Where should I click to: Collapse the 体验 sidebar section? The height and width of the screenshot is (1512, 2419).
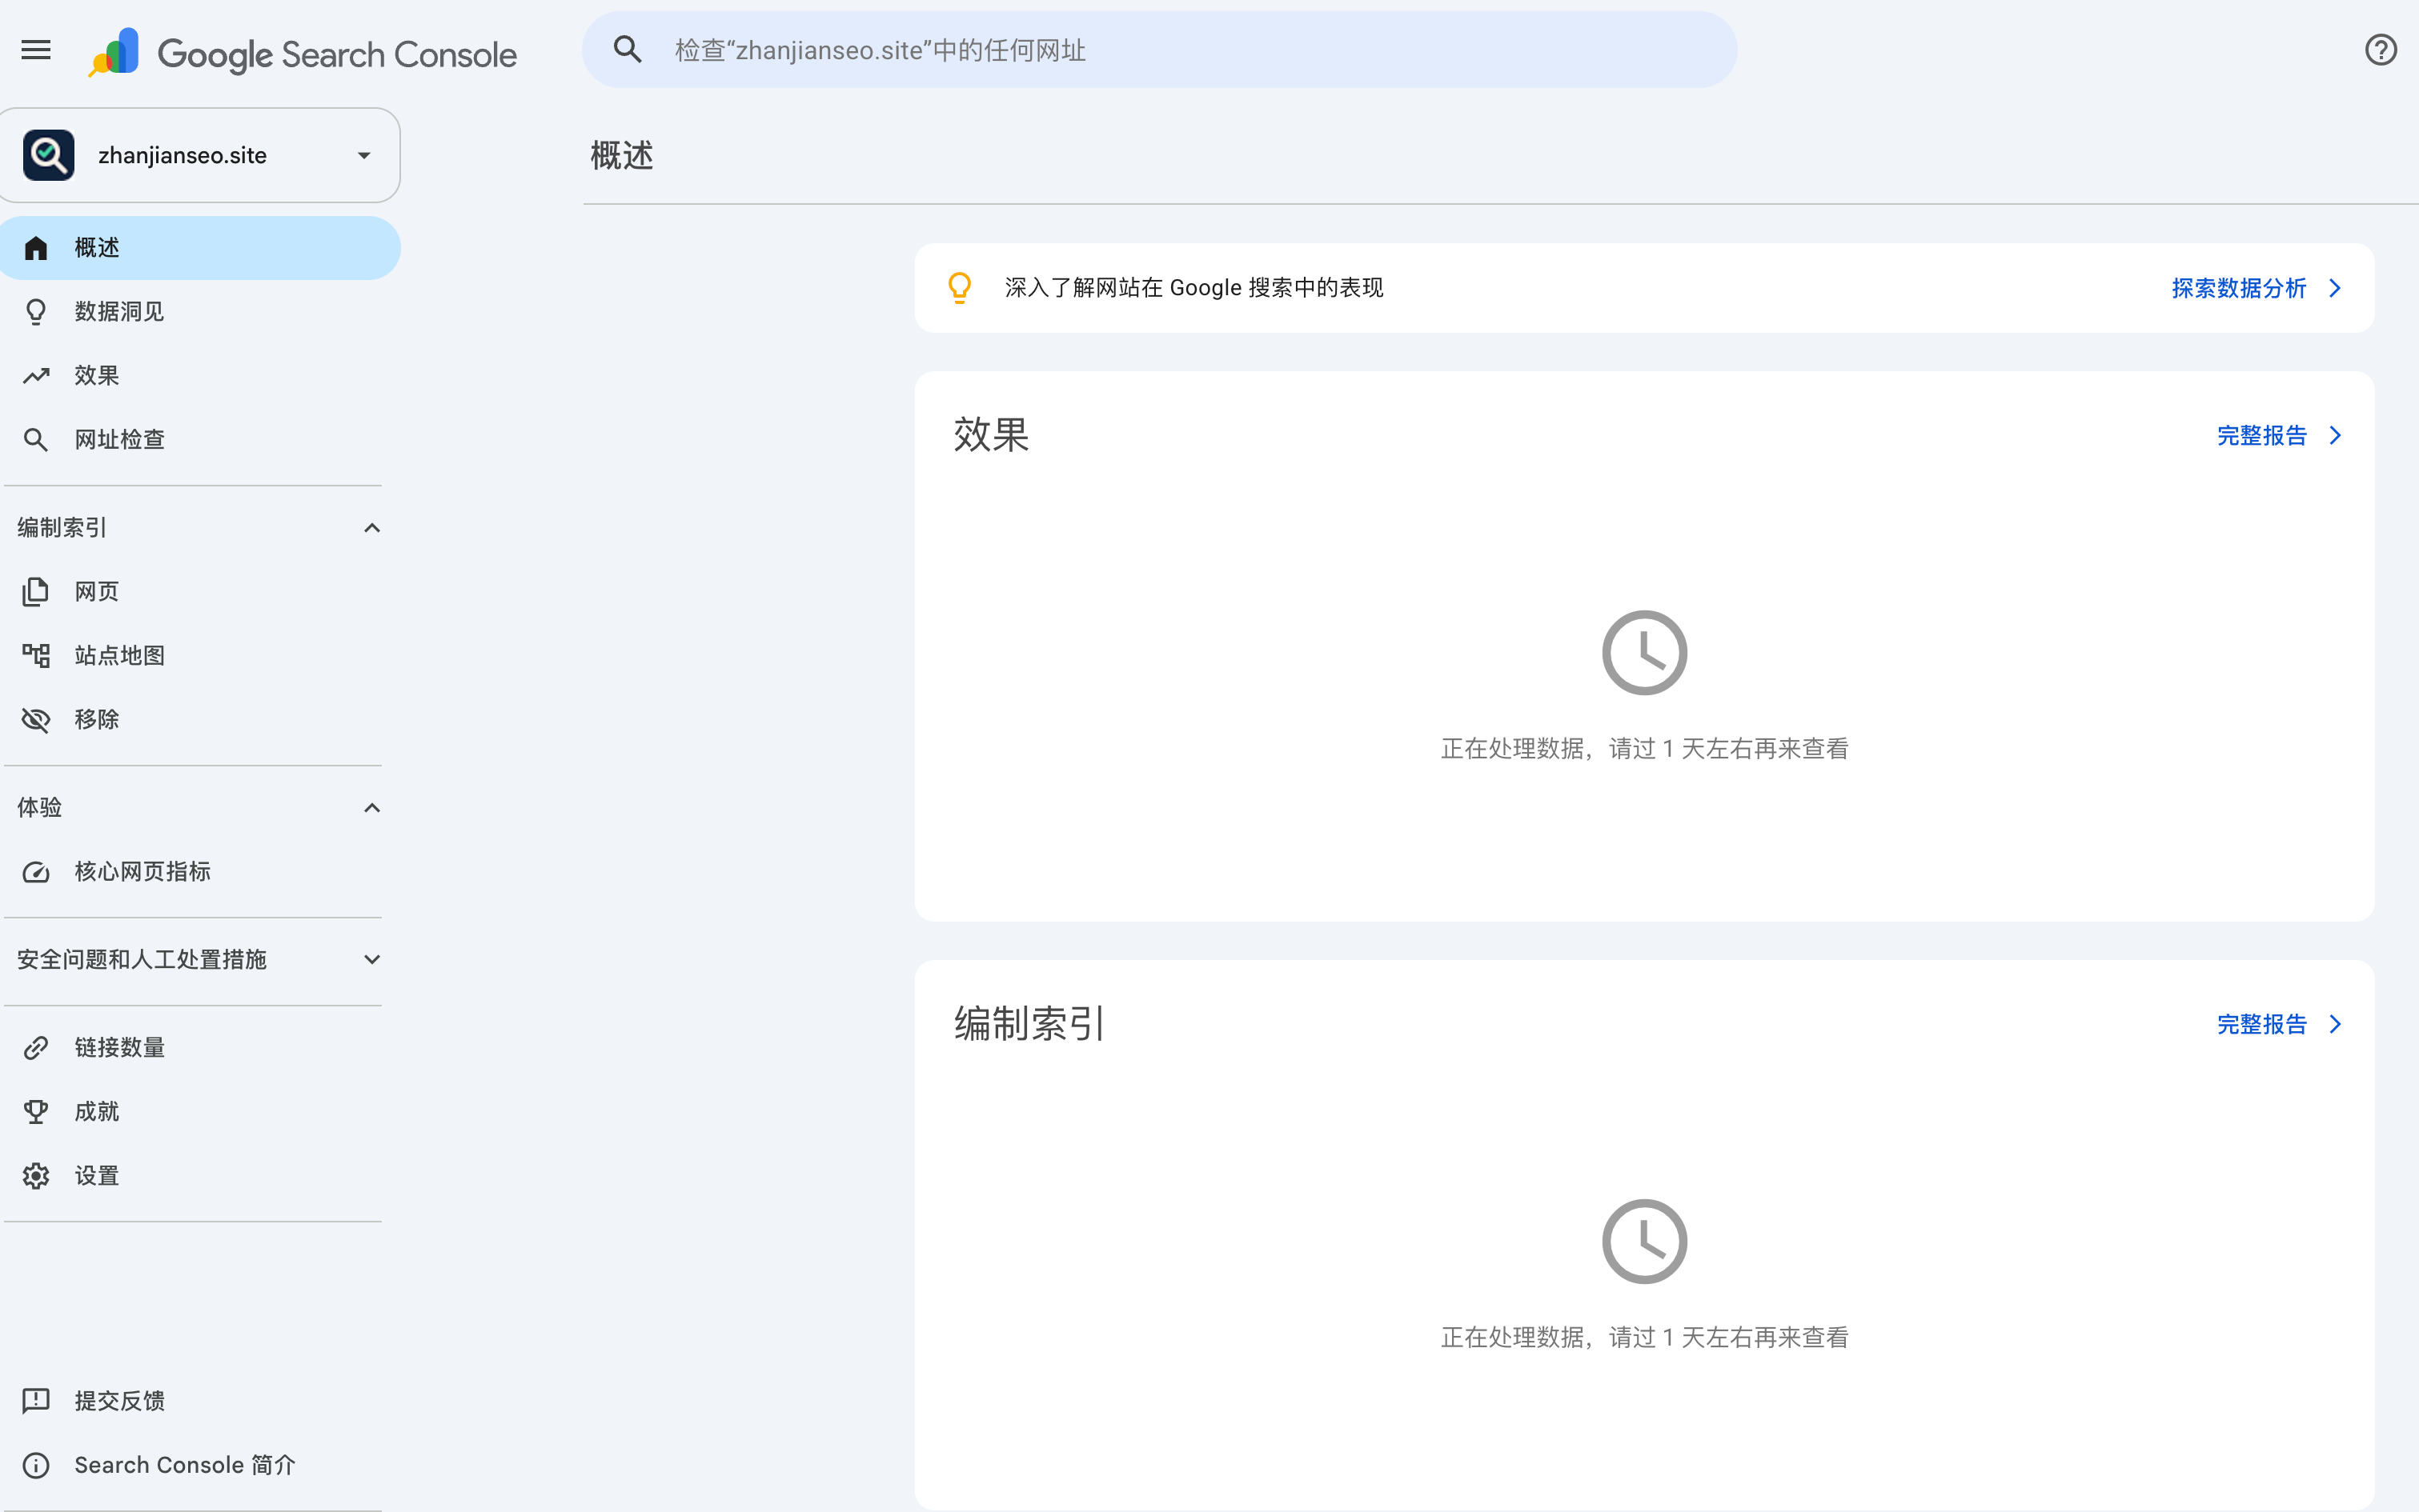pyautogui.click(x=372, y=808)
